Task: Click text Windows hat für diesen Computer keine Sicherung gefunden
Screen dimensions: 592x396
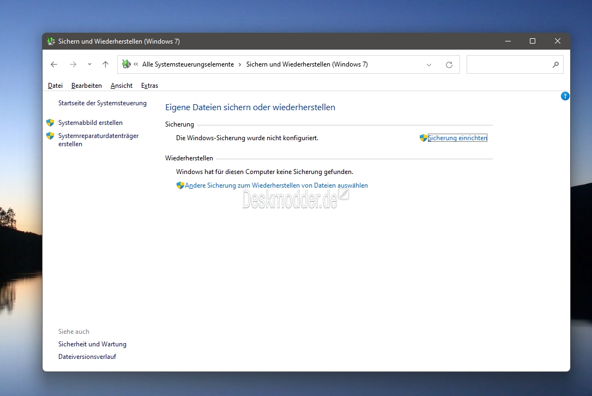Action: [x=265, y=172]
